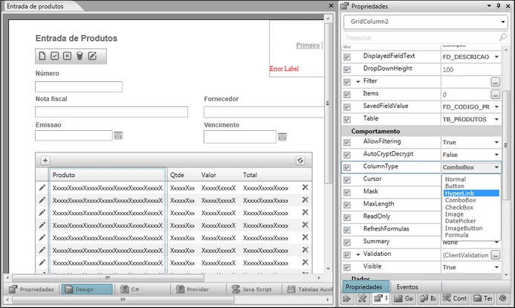Select HyperLink from ColumnType dropdown list
The height and width of the screenshot is (308, 515).
pyautogui.click(x=459, y=193)
